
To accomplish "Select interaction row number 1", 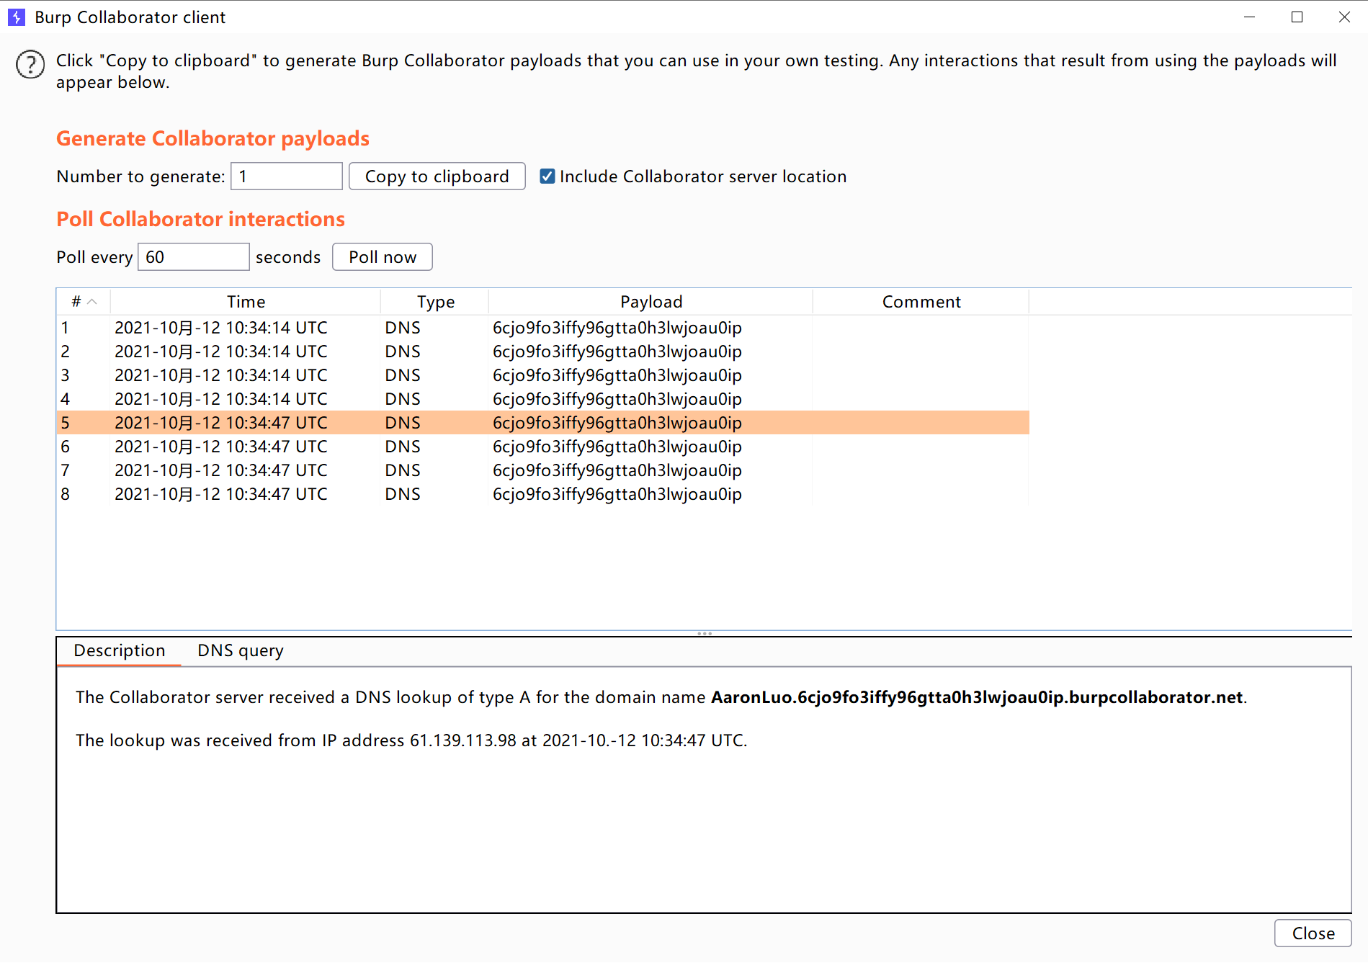I will point(543,328).
